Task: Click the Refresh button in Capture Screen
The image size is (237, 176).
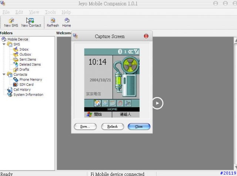Action: click(x=113, y=126)
